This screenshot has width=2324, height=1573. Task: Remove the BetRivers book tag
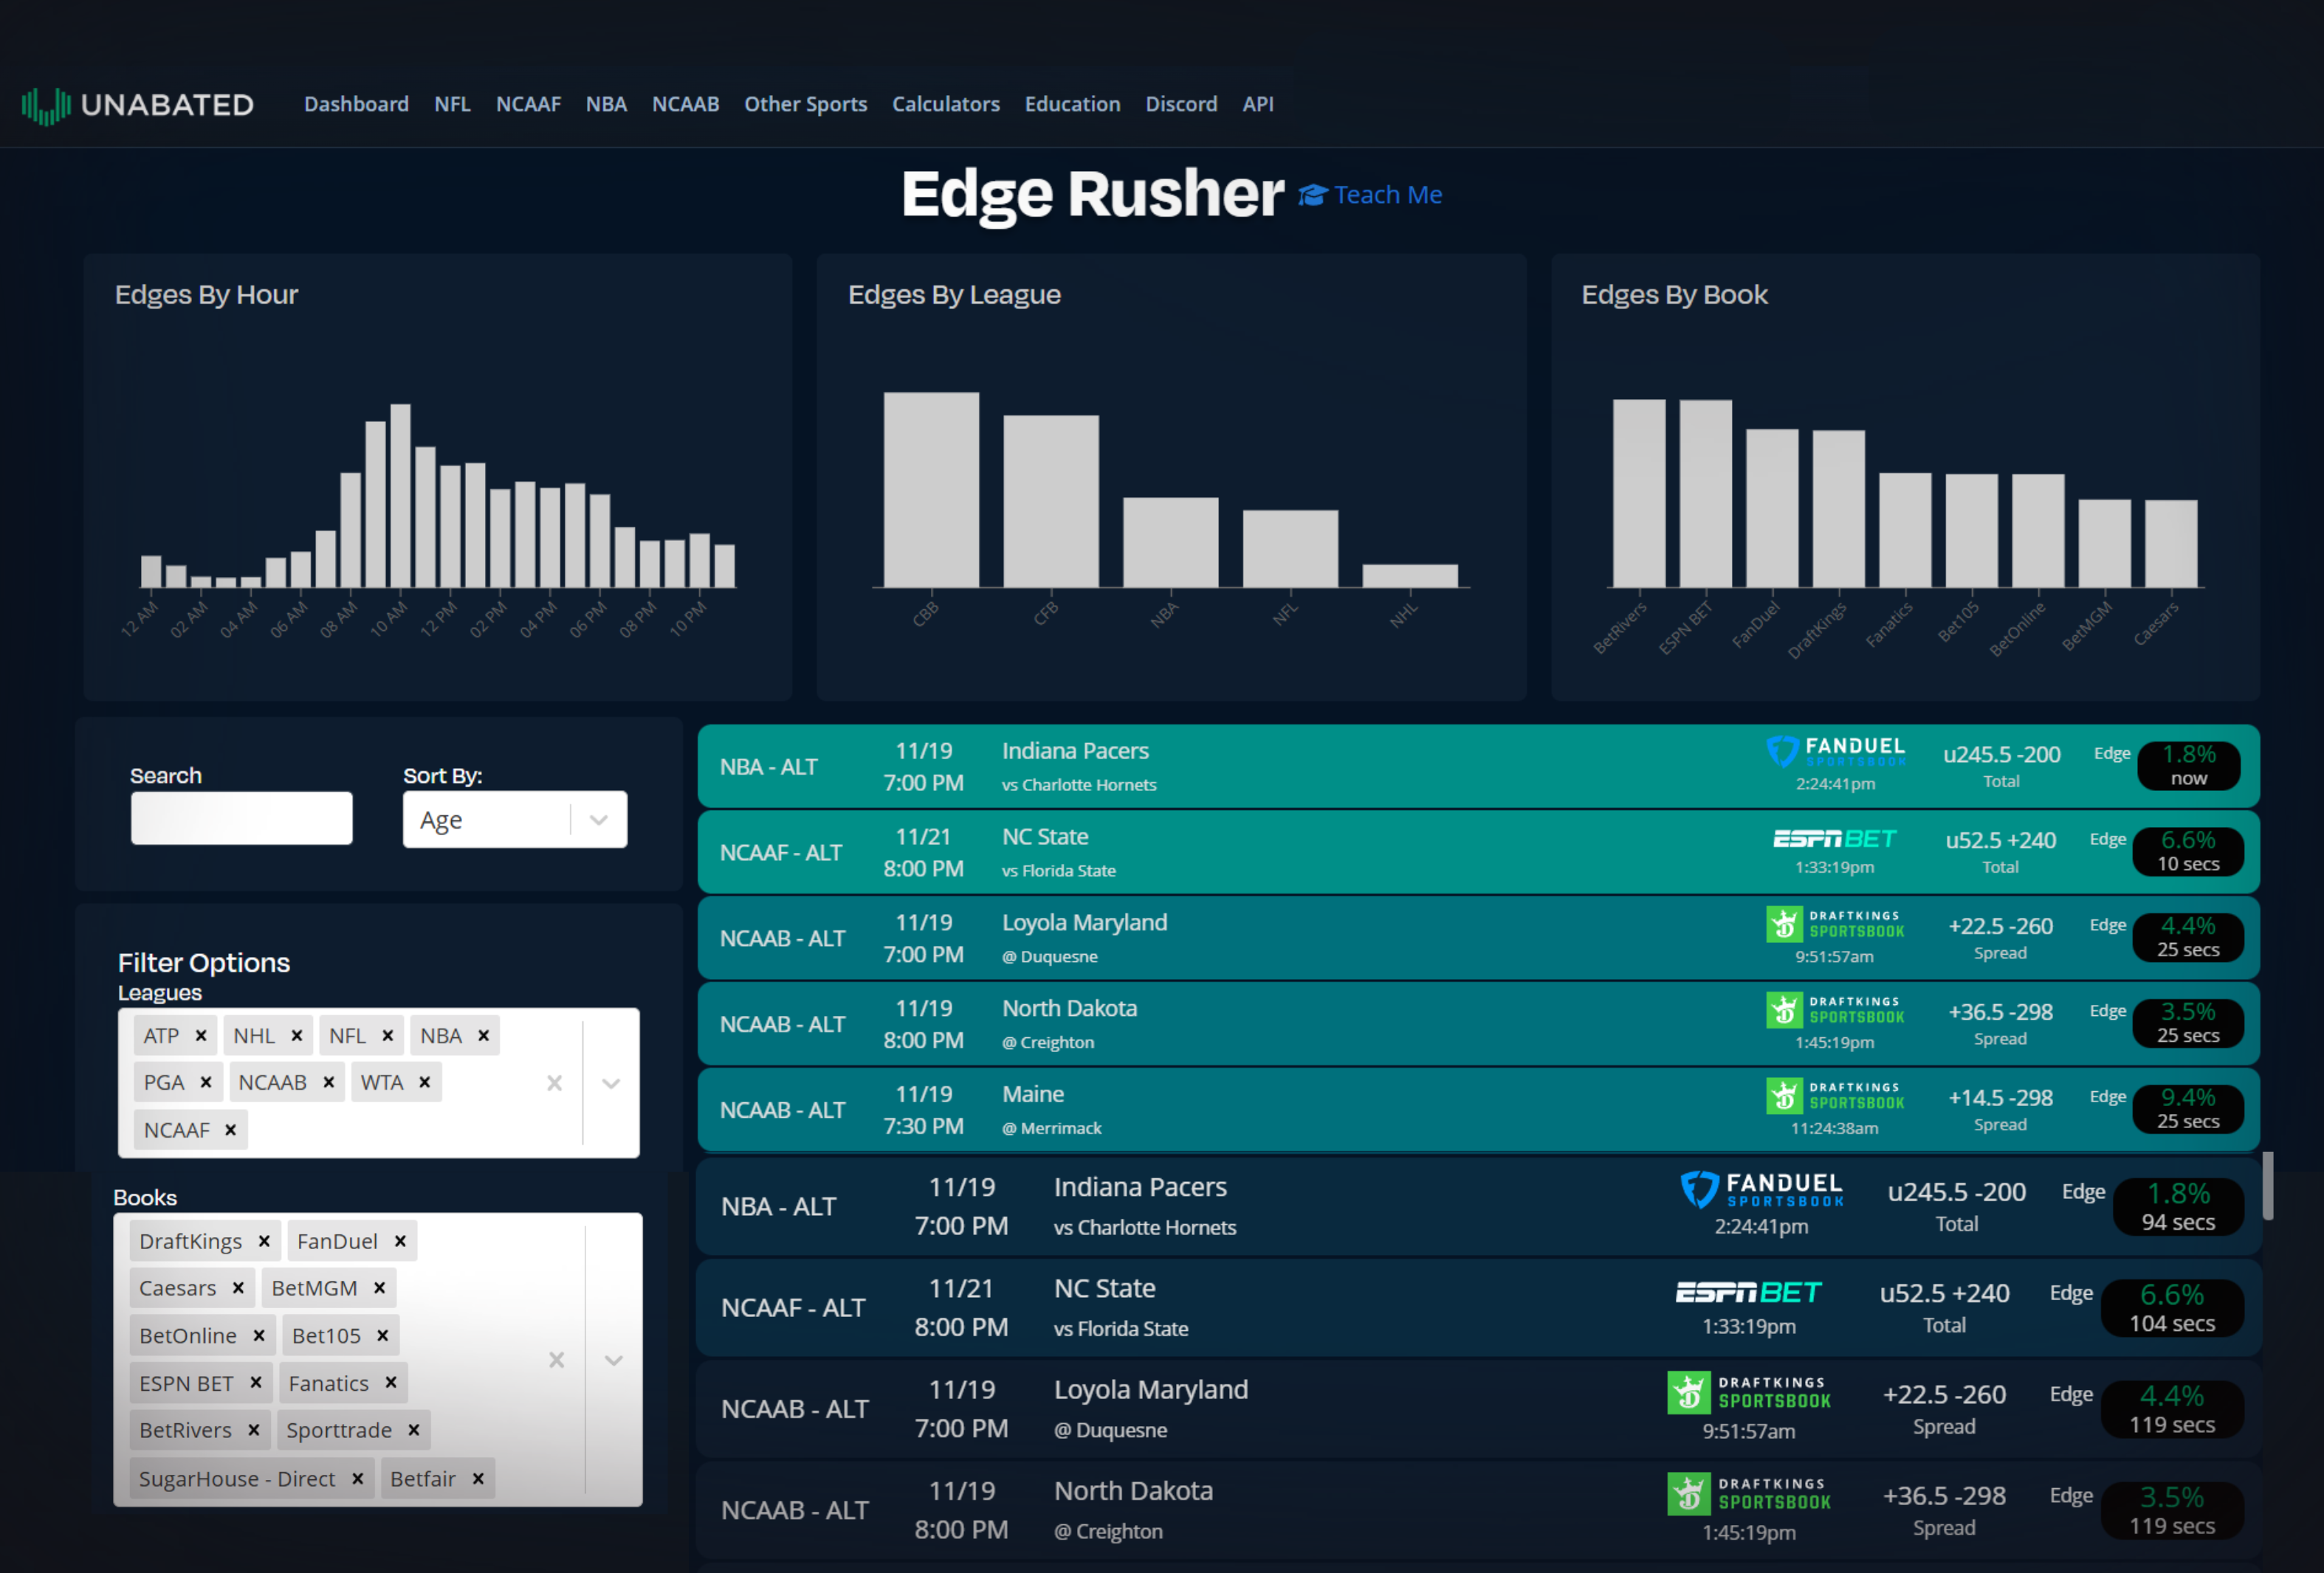pyautogui.click(x=254, y=1430)
